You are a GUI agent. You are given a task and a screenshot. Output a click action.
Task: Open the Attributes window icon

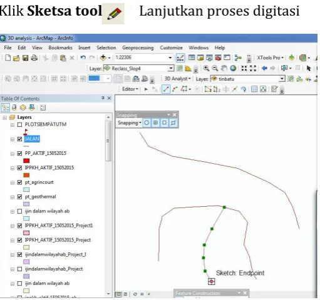pyautogui.click(x=254, y=89)
